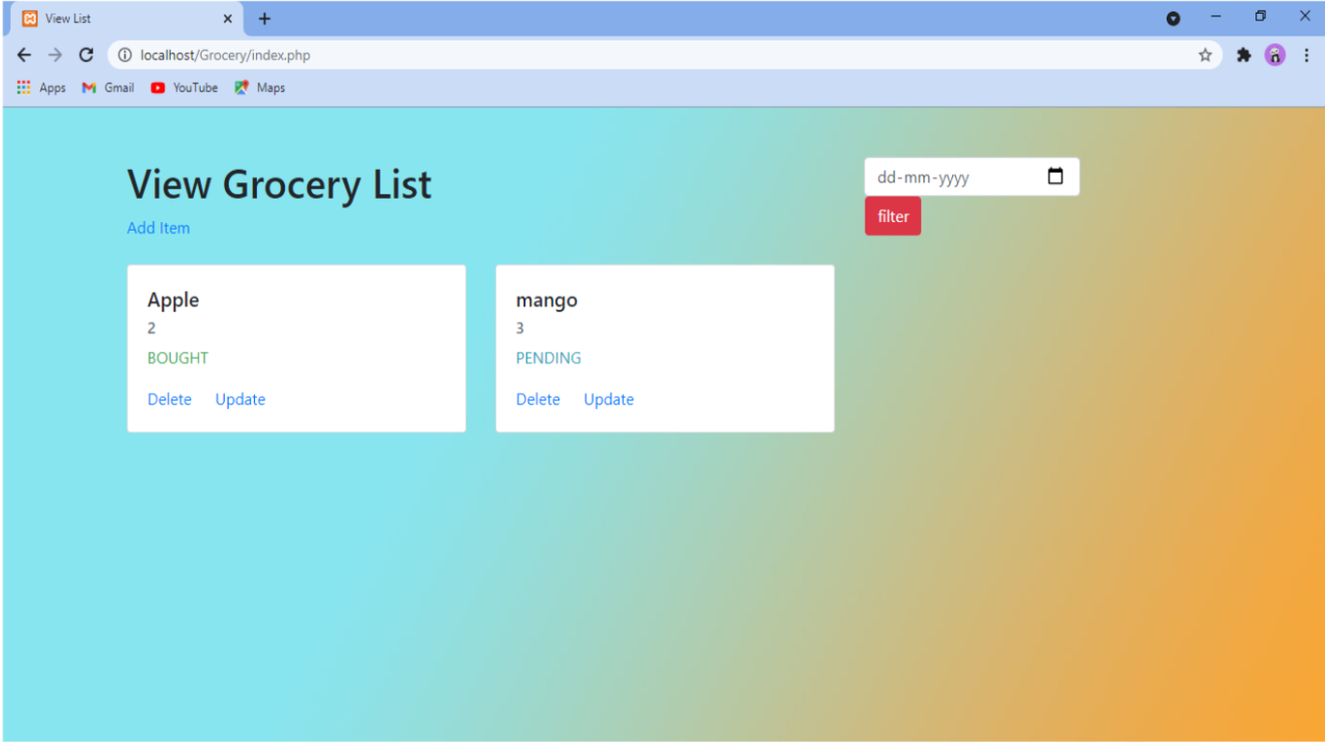Update the mango grocery item

coord(608,399)
